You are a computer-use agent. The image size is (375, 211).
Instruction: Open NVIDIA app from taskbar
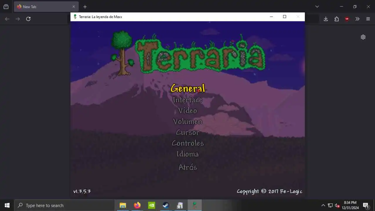(151, 205)
